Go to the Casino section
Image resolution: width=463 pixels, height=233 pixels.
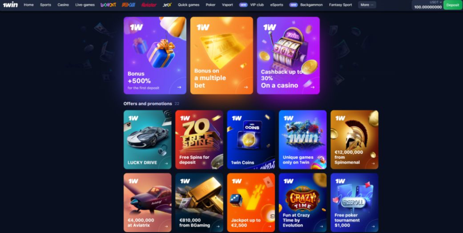63,5
